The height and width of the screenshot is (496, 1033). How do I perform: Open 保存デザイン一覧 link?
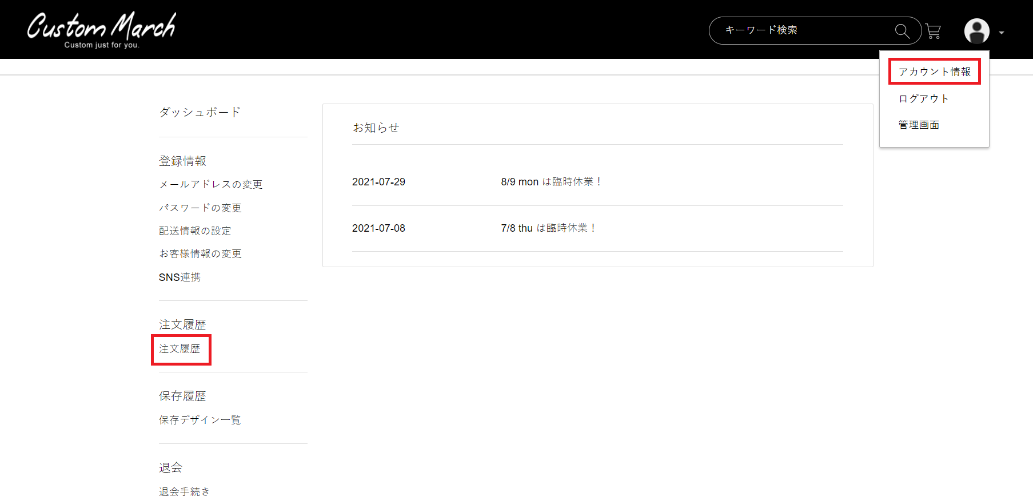point(200,420)
